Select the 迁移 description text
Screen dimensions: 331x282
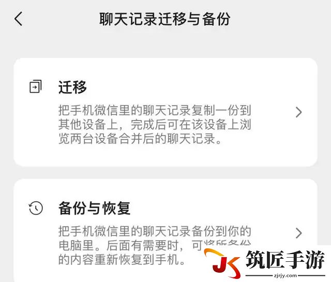(155, 124)
